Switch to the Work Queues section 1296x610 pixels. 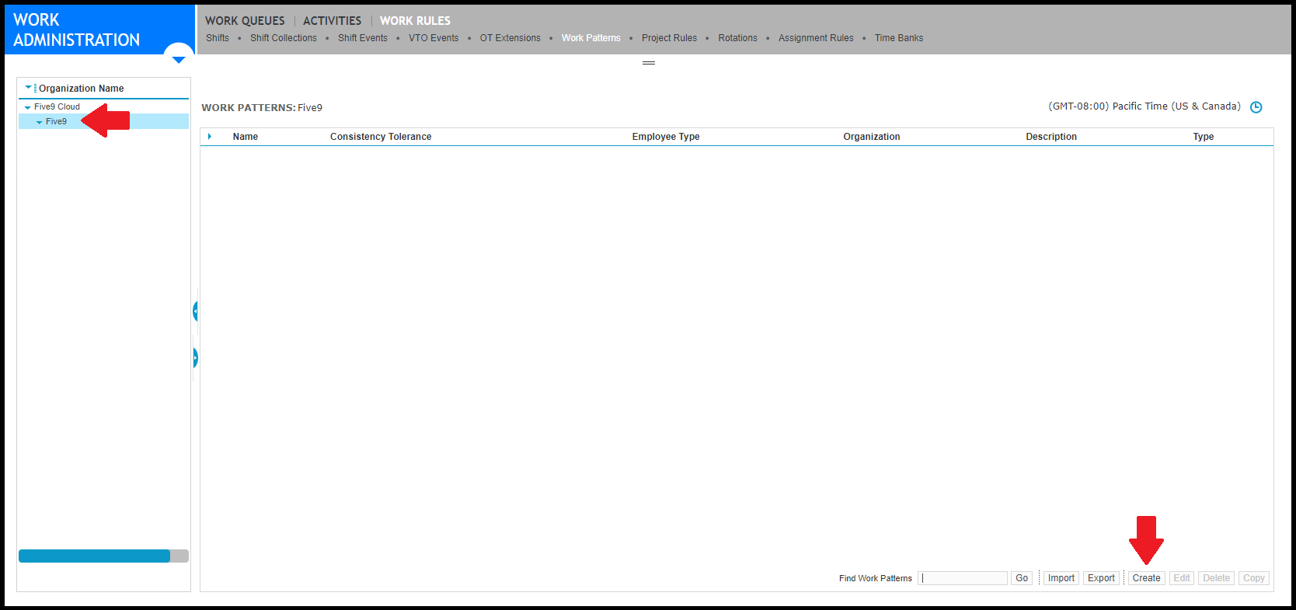tap(245, 21)
